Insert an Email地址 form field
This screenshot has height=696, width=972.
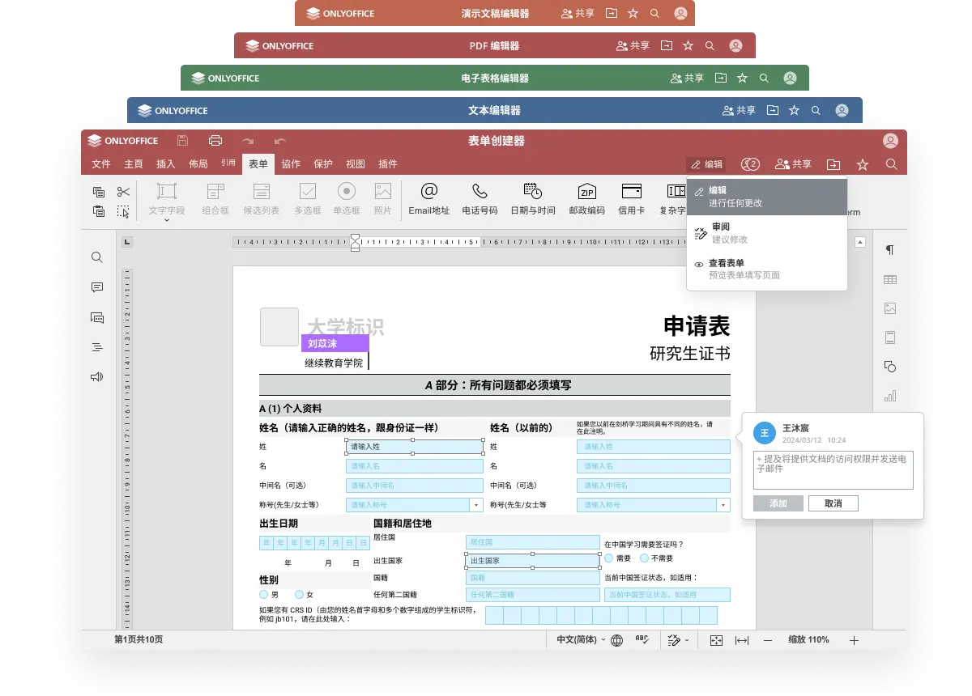click(x=428, y=198)
